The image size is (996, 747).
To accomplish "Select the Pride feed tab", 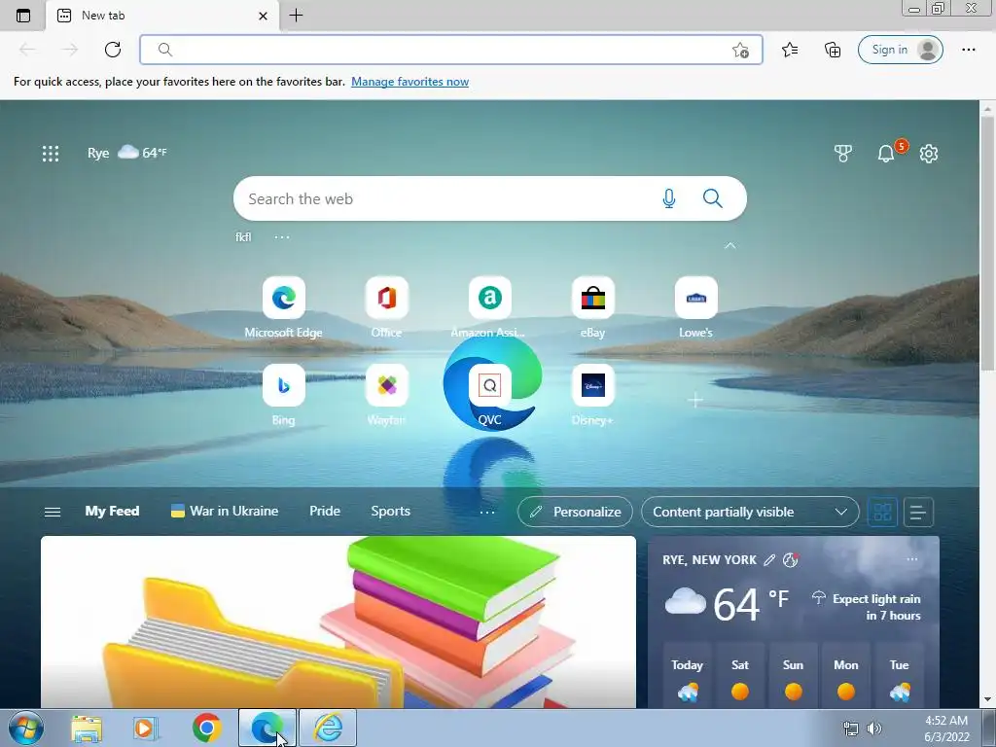I will (x=325, y=511).
